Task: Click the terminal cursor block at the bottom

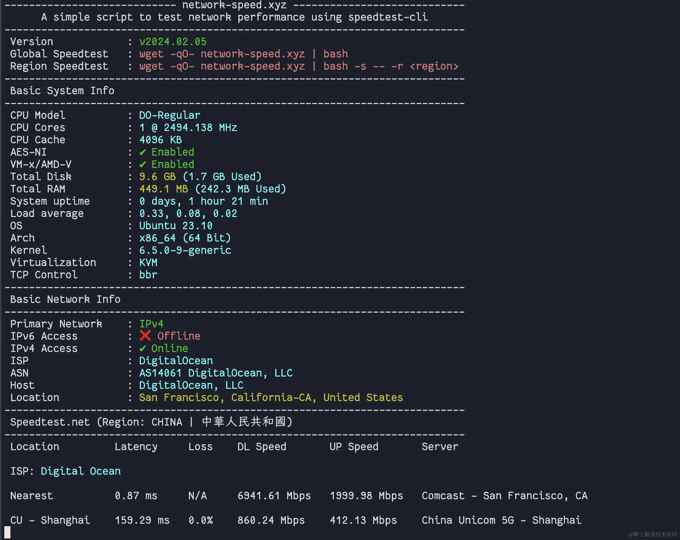Action: [7, 532]
